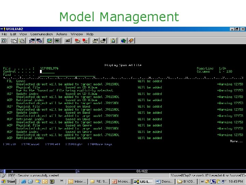
Task: Click the Page/Line value 1/34
Action: click(222, 69)
